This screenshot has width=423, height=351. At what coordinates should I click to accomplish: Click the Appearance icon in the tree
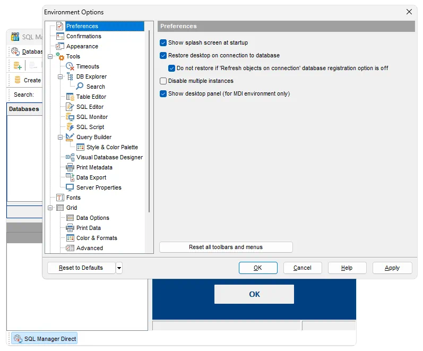[x=60, y=46]
